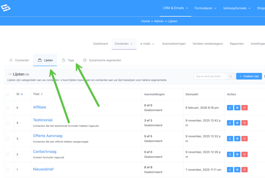Open the Contacten dropdown in the sub-navigation
The image size is (265, 178).
124,44
